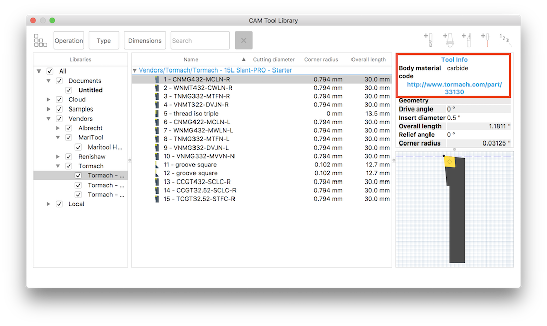547x326 pixels.
Task: Open the Operation filter
Action: (69, 41)
